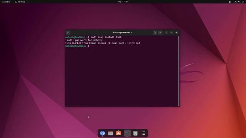Maximize the terminal window
The image size is (246, 138).
(x=171, y=33)
